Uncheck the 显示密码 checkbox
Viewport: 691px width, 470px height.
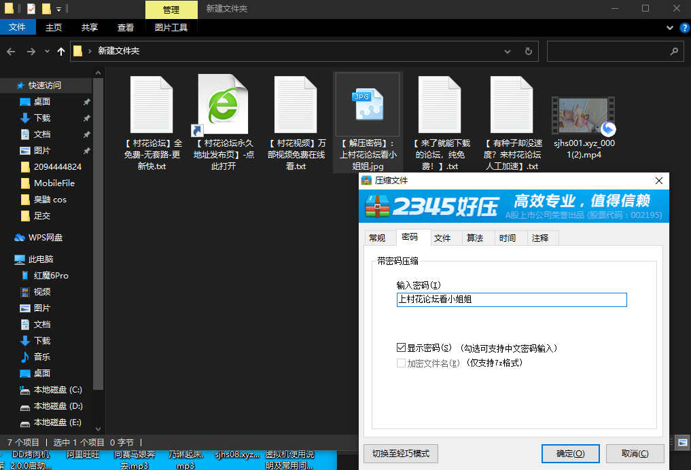pos(401,348)
